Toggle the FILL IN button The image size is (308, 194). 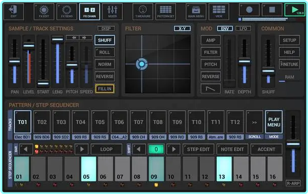click(105, 89)
